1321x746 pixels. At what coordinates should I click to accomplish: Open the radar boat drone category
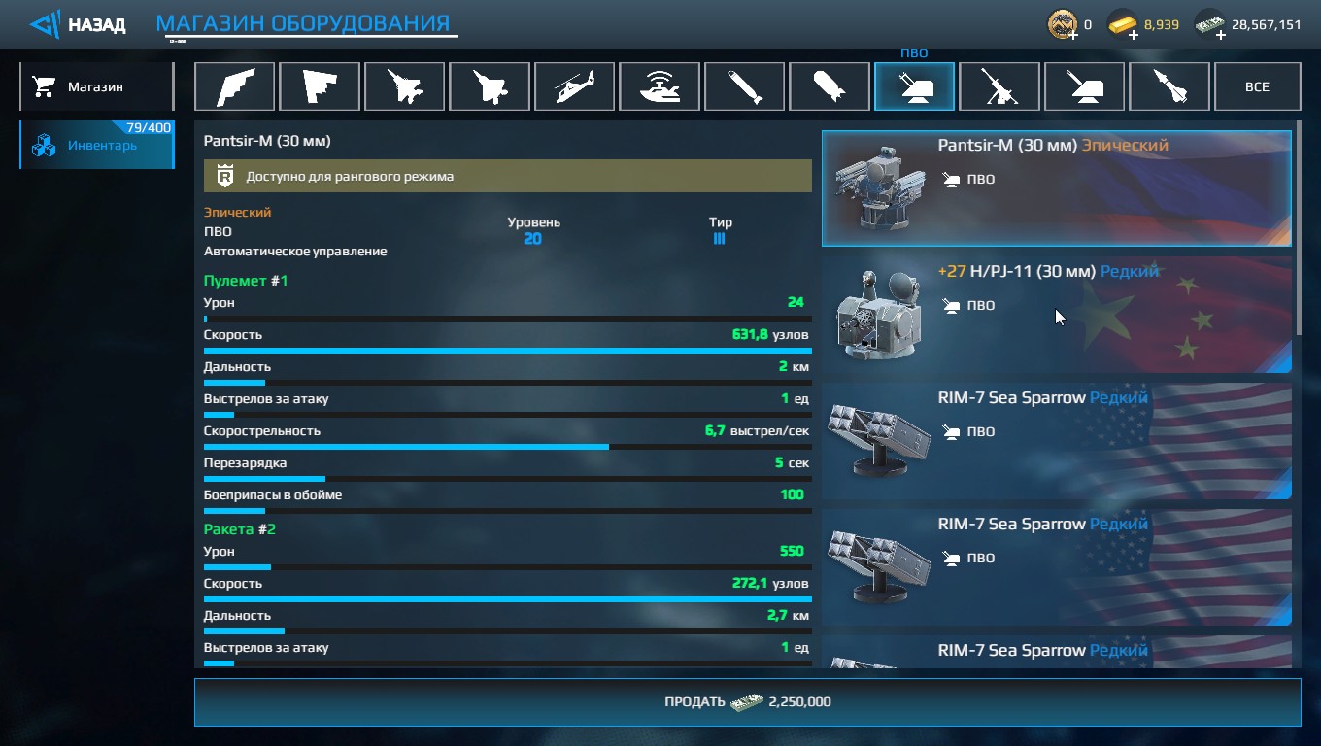660,86
